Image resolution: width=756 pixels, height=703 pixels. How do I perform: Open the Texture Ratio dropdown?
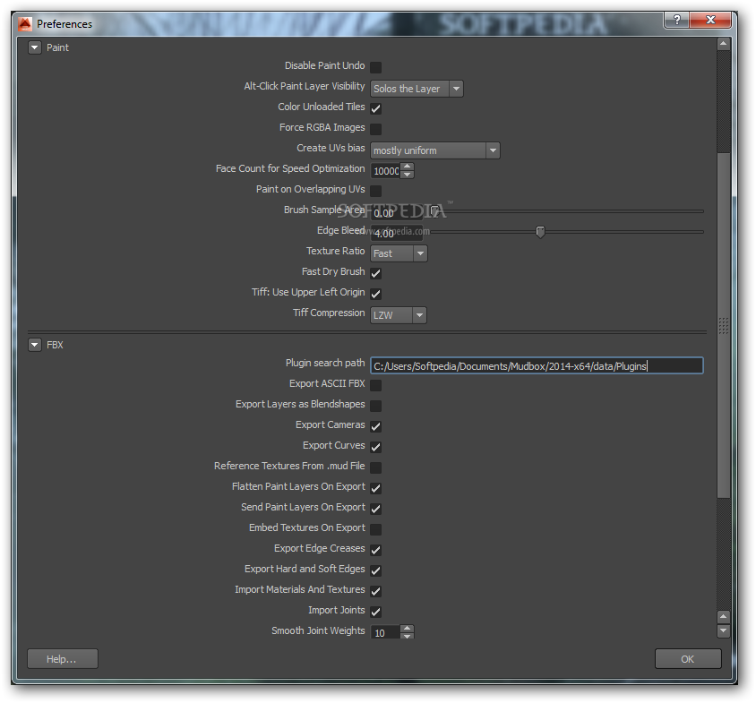(399, 253)
